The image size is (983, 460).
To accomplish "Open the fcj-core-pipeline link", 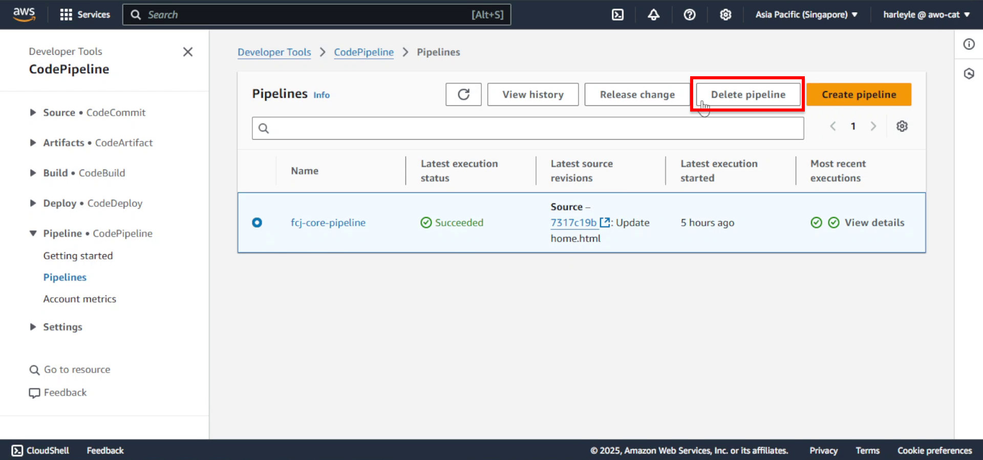I will click(x=328, y=223).
